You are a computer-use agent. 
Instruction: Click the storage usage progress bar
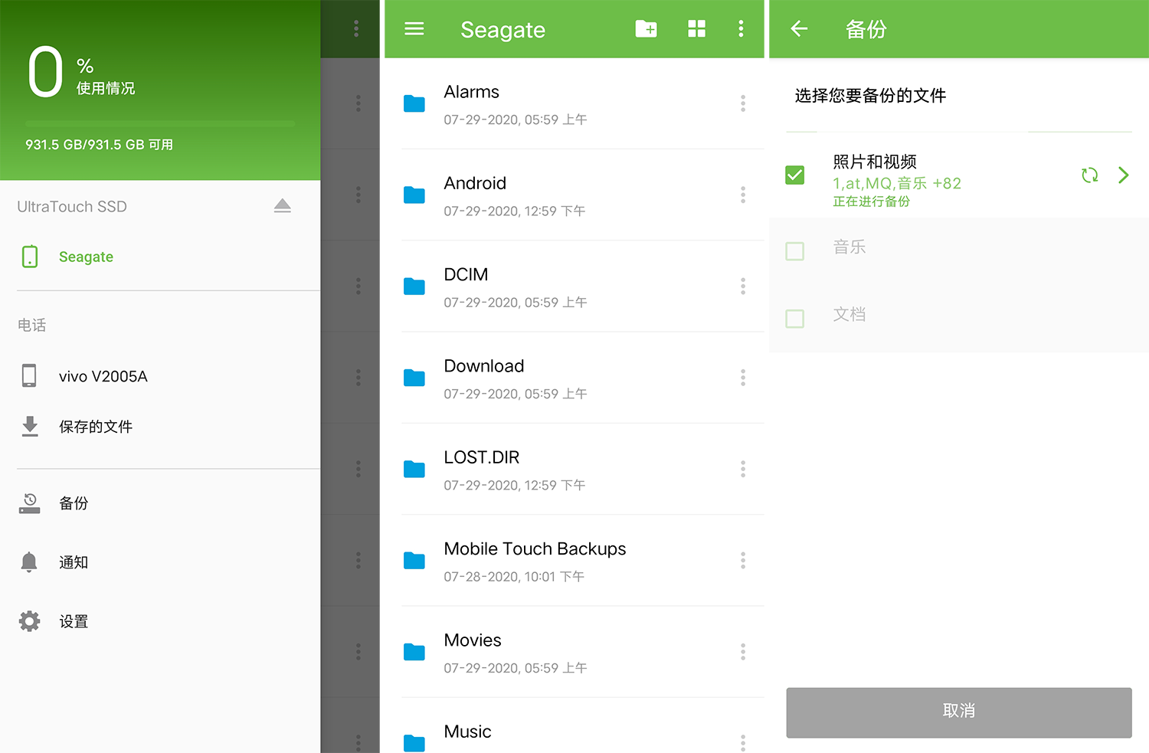pos(160,123)
